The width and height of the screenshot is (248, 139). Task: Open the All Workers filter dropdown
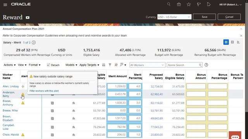[x=147, y=65]
